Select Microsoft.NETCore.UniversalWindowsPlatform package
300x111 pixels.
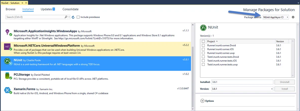click(x=95, y=49)
